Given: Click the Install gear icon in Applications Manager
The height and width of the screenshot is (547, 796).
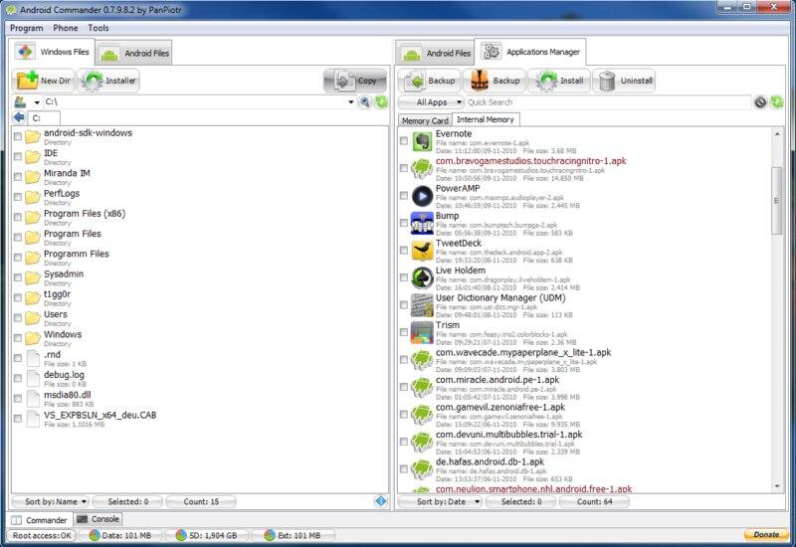Looking at the screenshot, I should click(546, 81).
